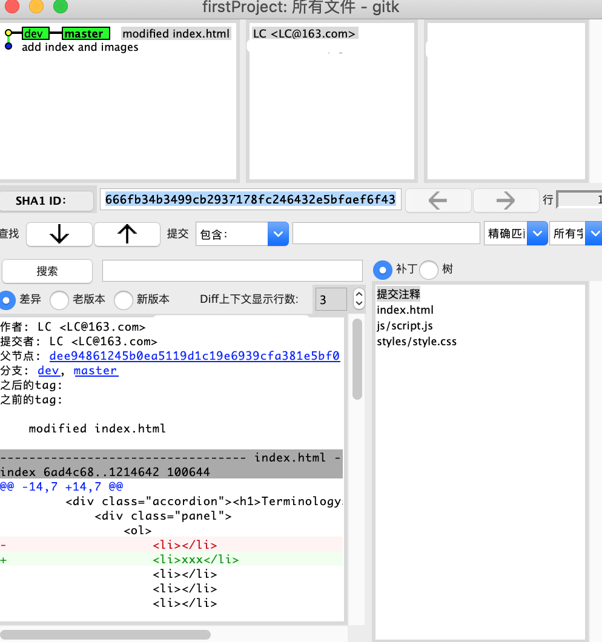This screenshot has width=602, height=642.
Task: Click the green master branch label
Action: coord(85,34)
